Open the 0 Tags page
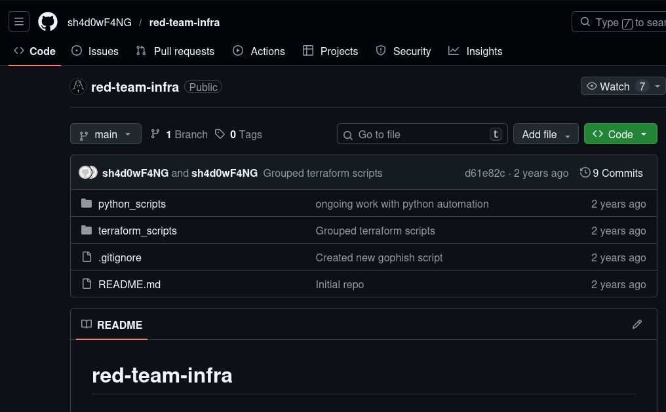The width and height of the screenshot is (666, 412). point(239,134)
